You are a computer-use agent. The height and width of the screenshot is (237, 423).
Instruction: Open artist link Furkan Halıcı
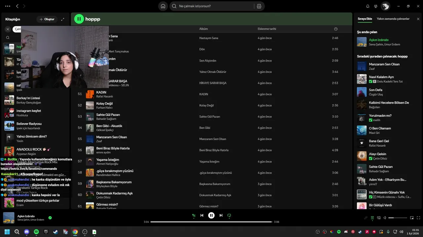coord(104,108)
